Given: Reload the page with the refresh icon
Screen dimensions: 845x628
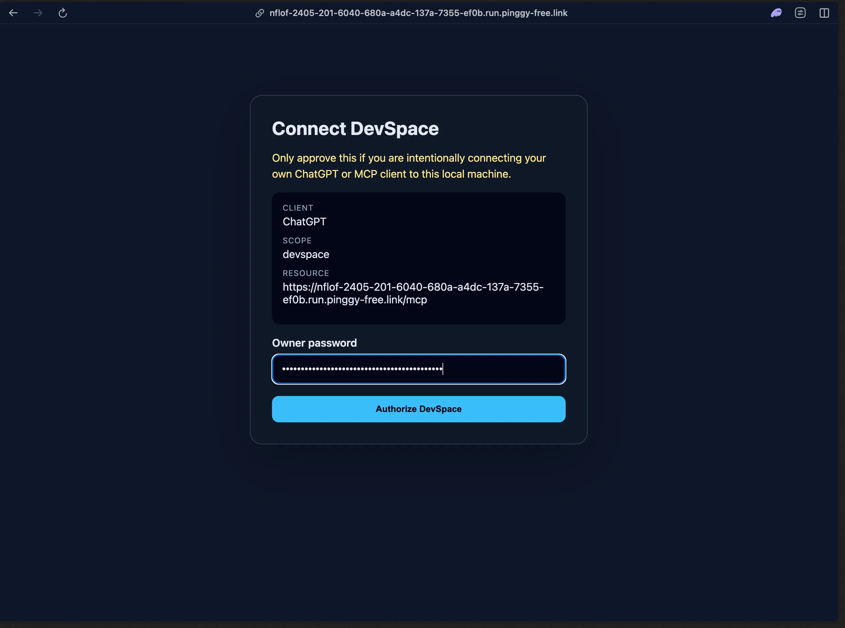Looking at the screenshot, I should click(63, 13).
